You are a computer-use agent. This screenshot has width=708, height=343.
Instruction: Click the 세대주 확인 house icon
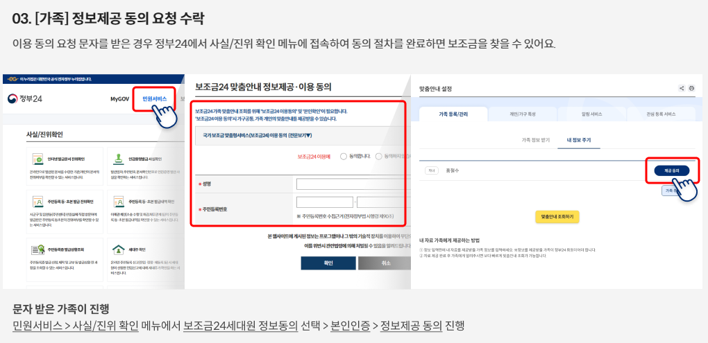tap(118, 249)
